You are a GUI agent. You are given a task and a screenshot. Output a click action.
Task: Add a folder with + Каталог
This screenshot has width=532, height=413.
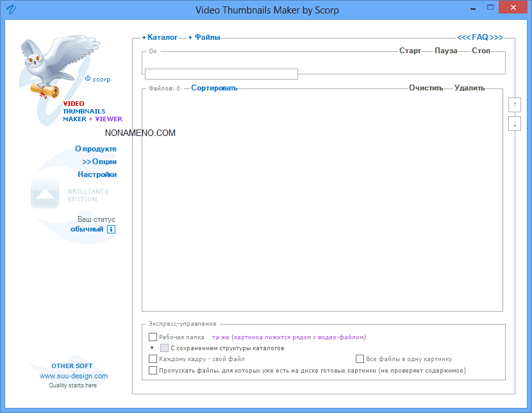(x=160, y=37)
